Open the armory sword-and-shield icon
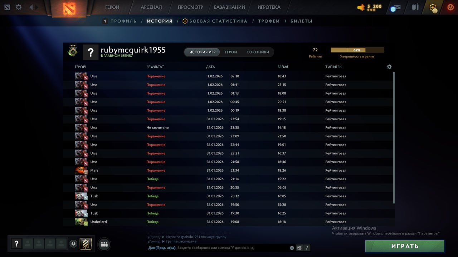 [415, 7]
